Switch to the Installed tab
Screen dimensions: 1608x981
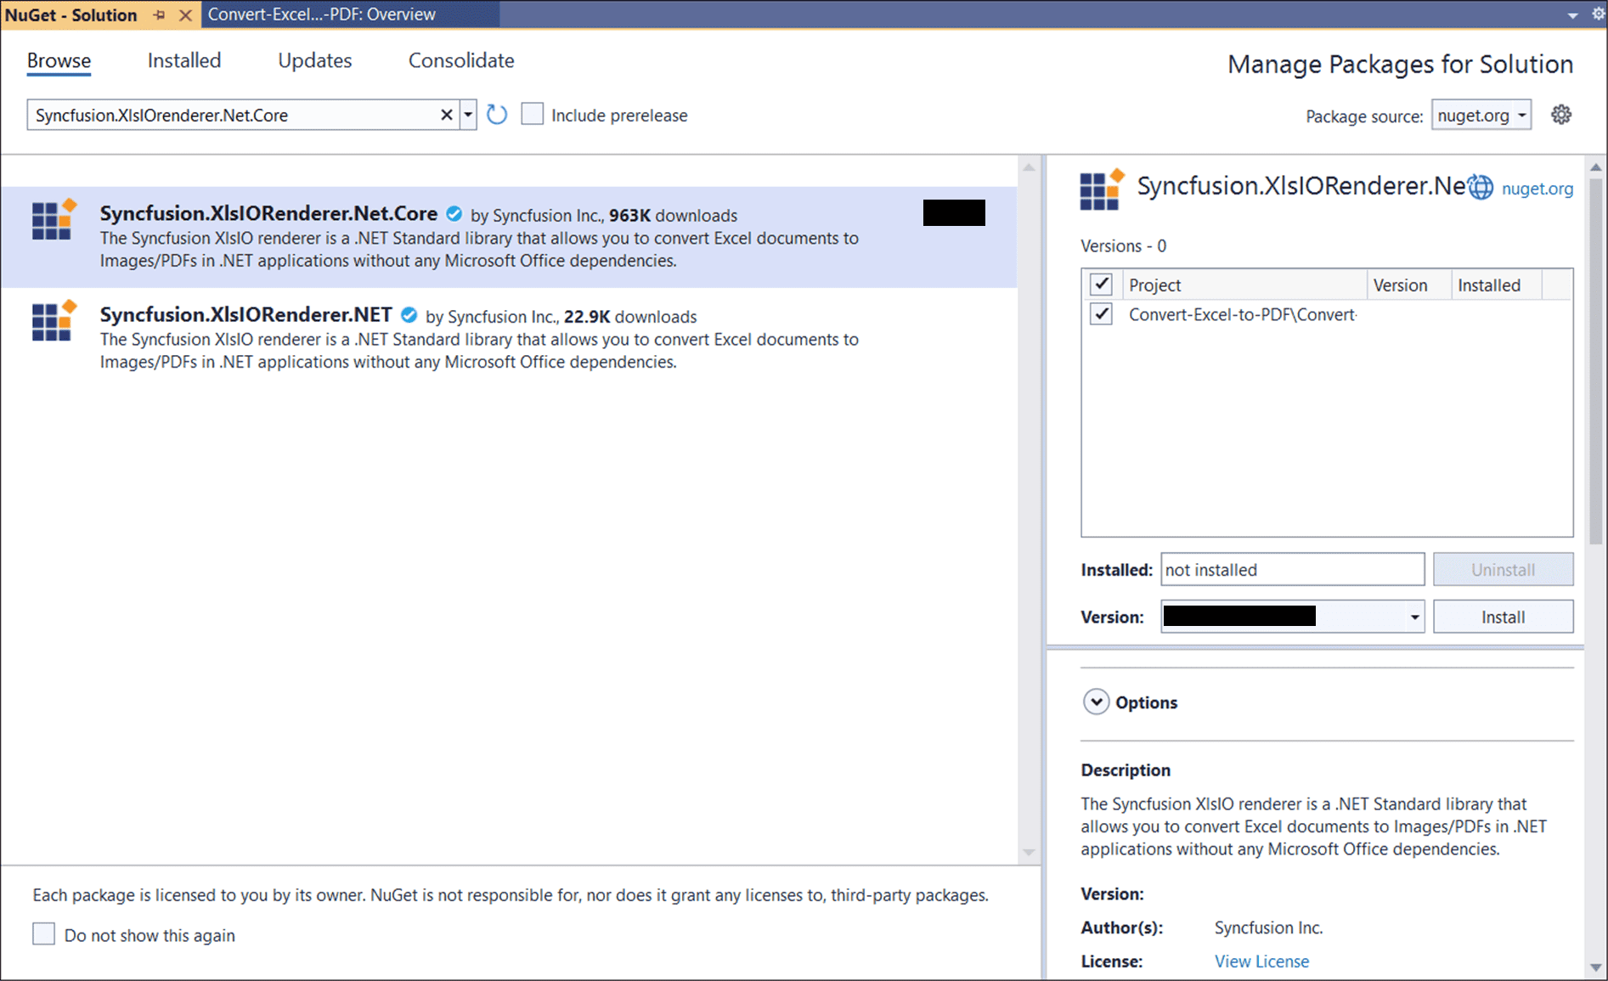(183, 60)
